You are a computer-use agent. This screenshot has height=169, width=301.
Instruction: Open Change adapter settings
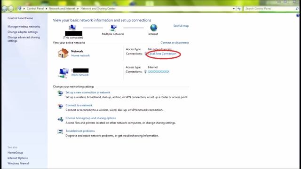click(23, 32)
